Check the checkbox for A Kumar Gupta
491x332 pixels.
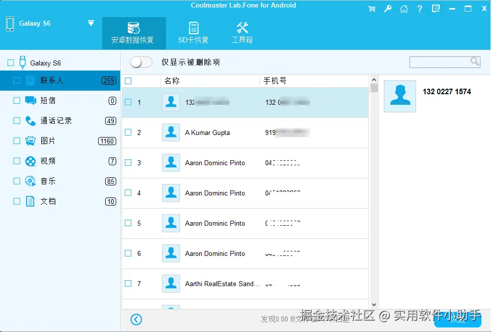pyautogui.click(x=128, y=132)
